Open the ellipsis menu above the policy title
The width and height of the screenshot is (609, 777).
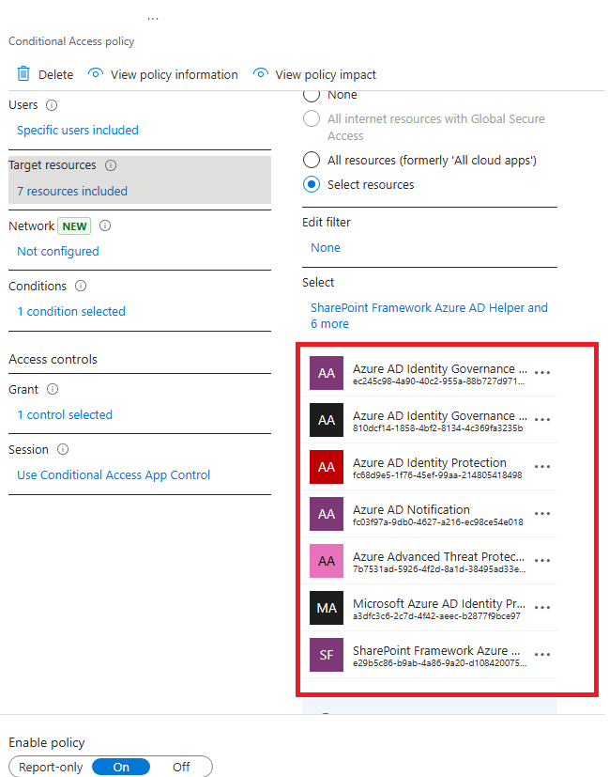tap(153, 19)
